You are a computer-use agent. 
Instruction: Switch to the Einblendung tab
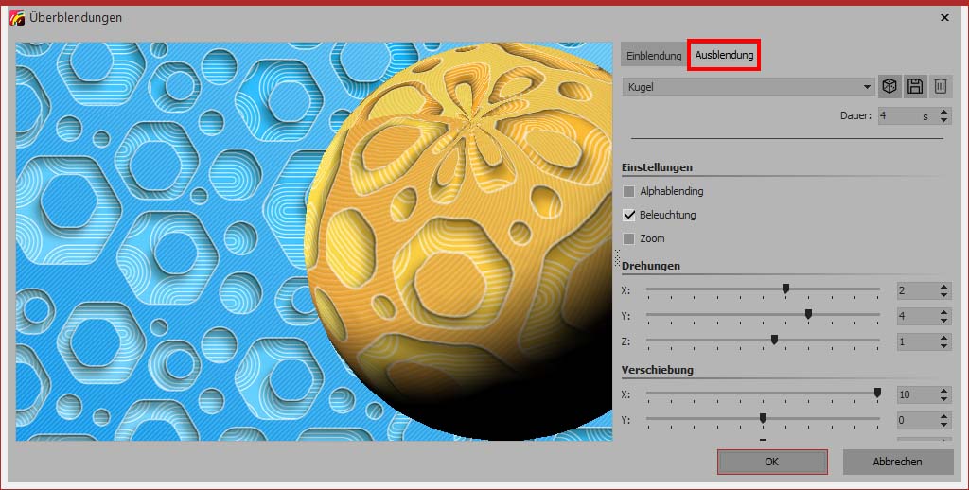(x=654, y=56)
